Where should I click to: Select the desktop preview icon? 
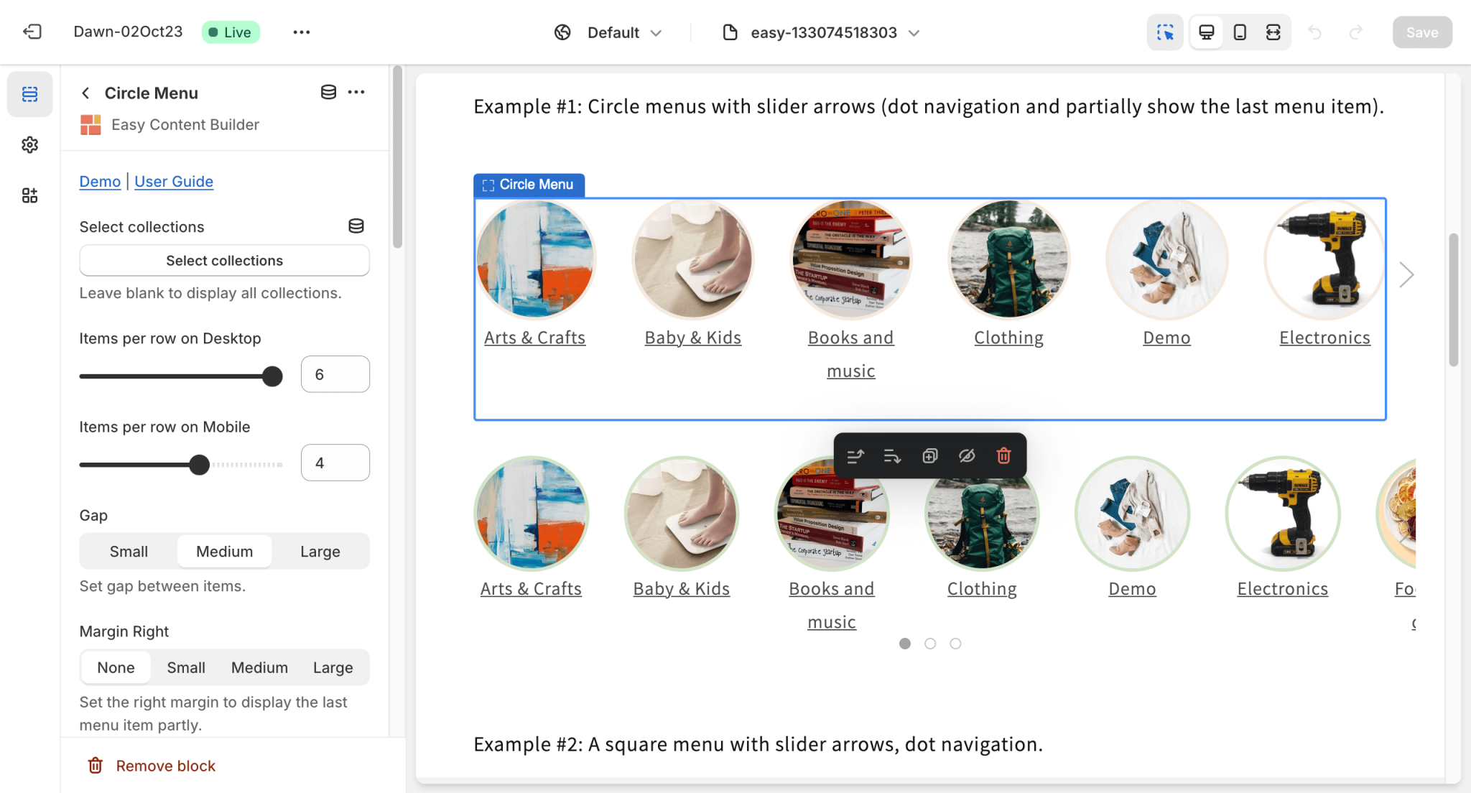(1206, 32)
